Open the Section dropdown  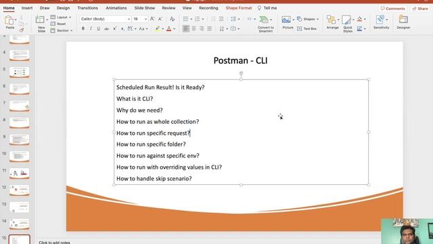62,30
